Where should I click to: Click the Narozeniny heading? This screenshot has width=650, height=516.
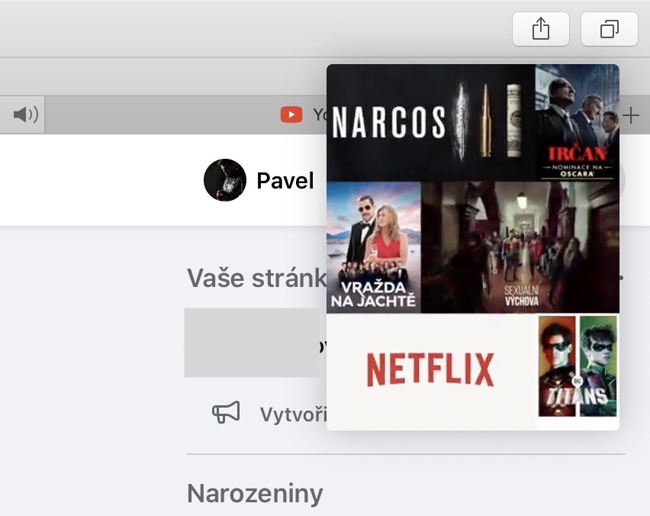coord(255,493)
